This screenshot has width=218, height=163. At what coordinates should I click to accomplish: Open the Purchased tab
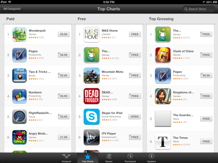pyautogui.click(x=130, y=158)
